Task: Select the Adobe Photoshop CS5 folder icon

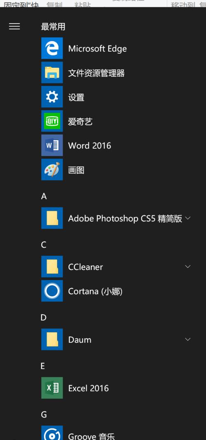Action: (x=52, y=218)
